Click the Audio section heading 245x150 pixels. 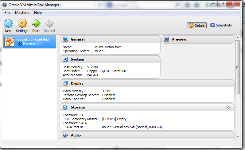76,135
